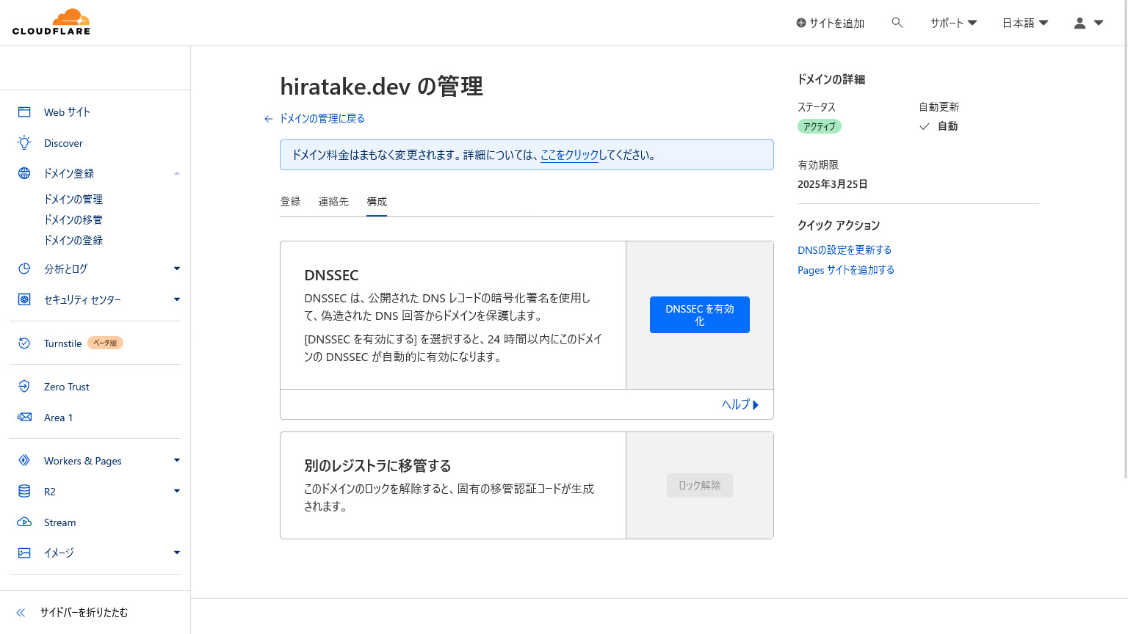Select the 構成 tab
Screen dimensions: 1128x634
click(377, 201)
